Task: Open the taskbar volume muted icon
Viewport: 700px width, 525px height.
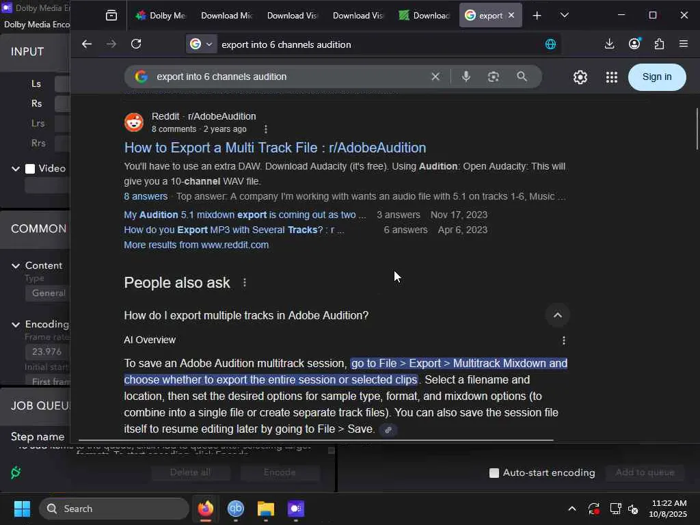Action: coord(633,509)
